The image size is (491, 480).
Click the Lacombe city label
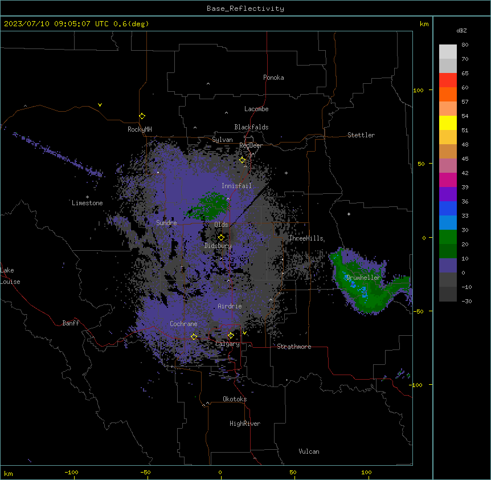click(256, 109)
